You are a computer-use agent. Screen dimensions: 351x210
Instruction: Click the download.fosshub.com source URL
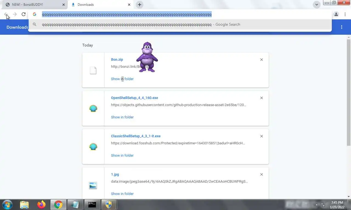pyautogui.click(x=178, y=143)
